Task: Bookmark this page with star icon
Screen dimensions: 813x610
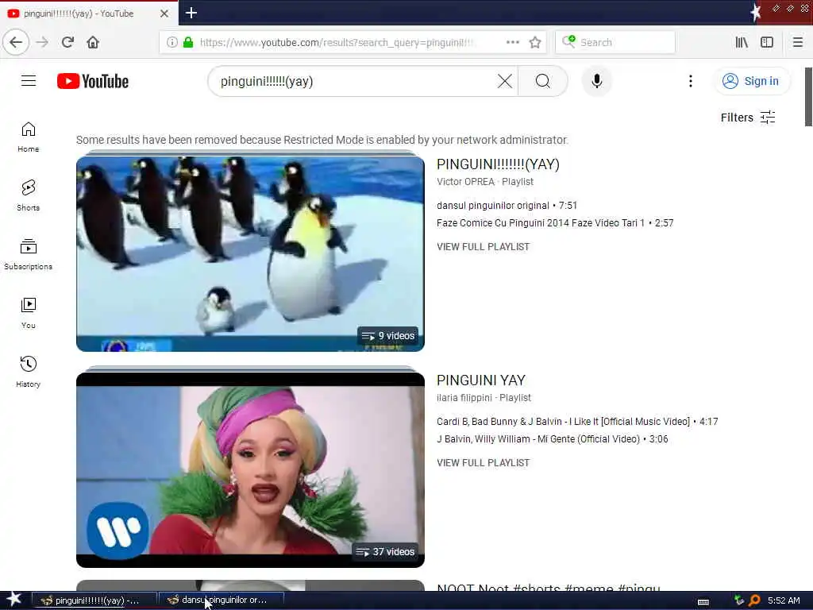Action: click(x=535, y=42)
